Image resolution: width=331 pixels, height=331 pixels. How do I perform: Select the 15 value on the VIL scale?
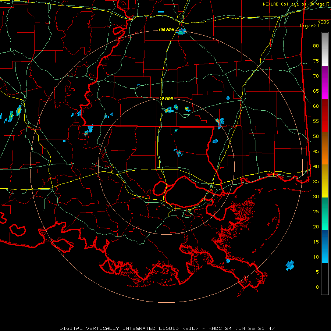pyautogui.click(x=316, y=242)
